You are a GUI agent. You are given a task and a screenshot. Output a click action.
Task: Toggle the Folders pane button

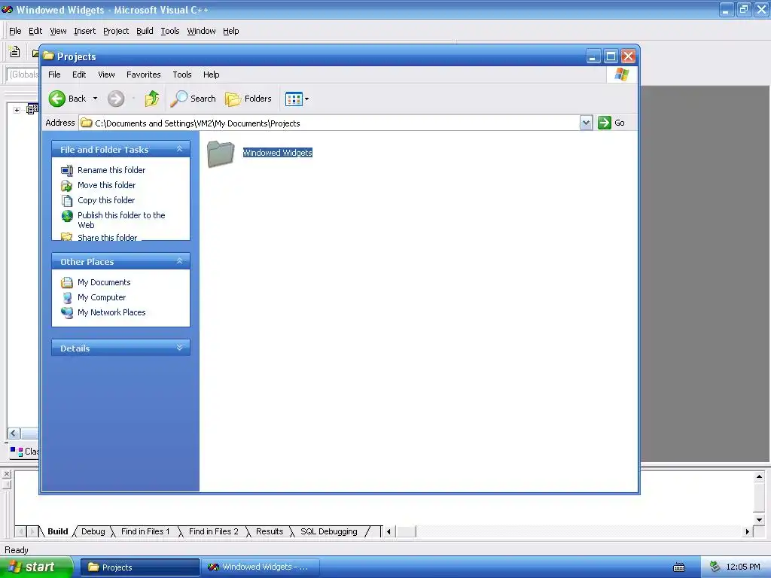(248, 99)
